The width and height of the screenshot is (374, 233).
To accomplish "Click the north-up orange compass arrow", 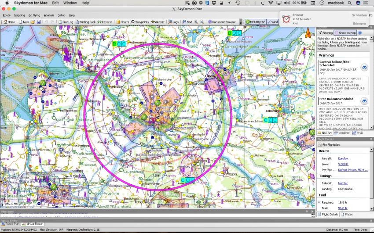I will (x=308, y=33).
